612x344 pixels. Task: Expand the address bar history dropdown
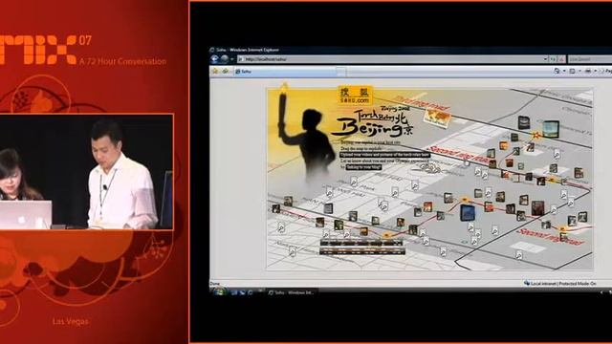(x=545, y=59)
